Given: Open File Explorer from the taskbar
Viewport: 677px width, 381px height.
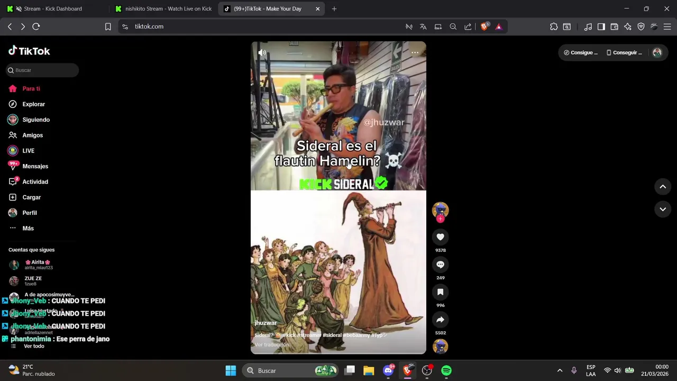Looking at the screenshot, I should pyautogui.click(x=369, y=370).
